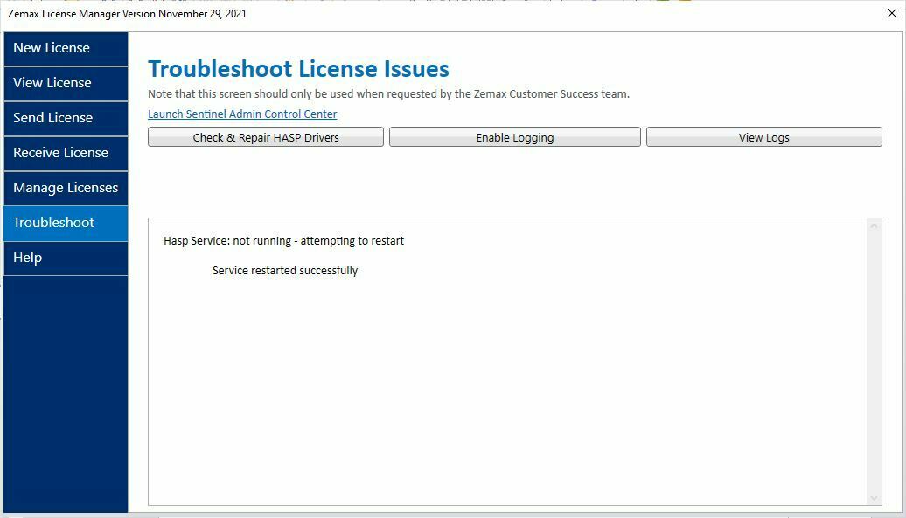Viewport: 906px width, 518px height.
Task: Open logs with View Logs button
Action: [x=763, y=137]
